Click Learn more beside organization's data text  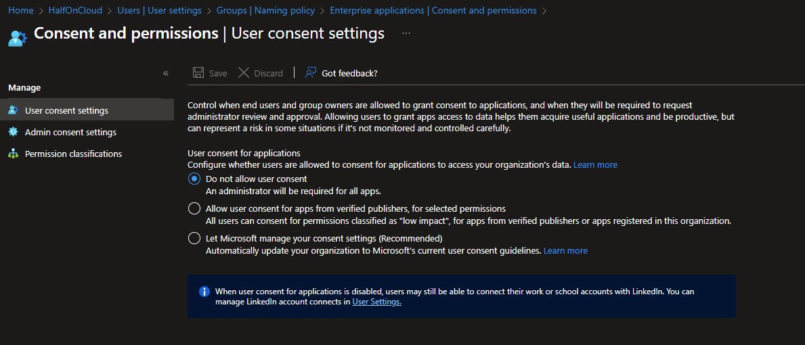click(595, 164)
